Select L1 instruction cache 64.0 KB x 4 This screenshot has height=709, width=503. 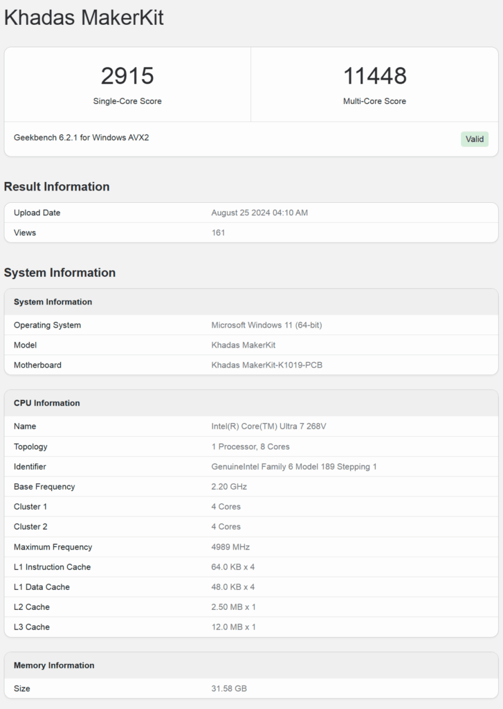(232, 567)
